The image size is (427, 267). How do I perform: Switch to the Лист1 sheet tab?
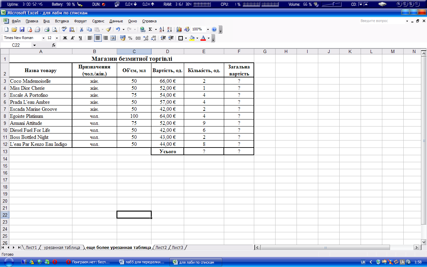(31, 247)
